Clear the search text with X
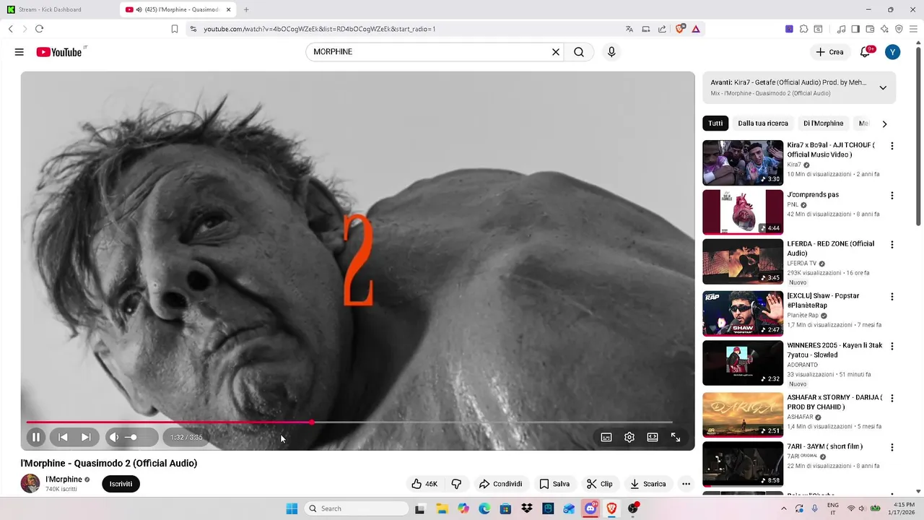Image resolution: width=924 pixels, height=520 pixels. pos(556,52)
